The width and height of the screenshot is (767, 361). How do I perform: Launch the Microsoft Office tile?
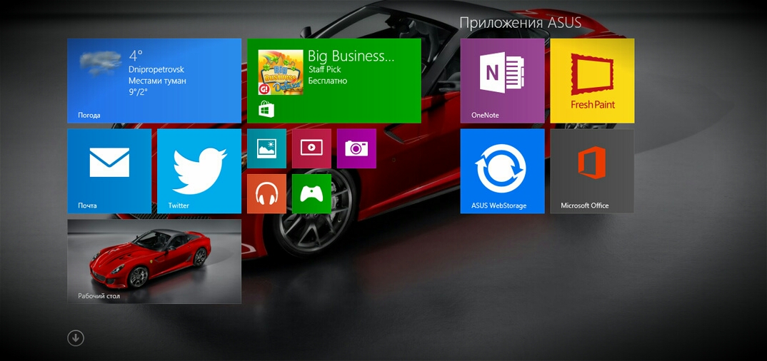coord(592,171)
